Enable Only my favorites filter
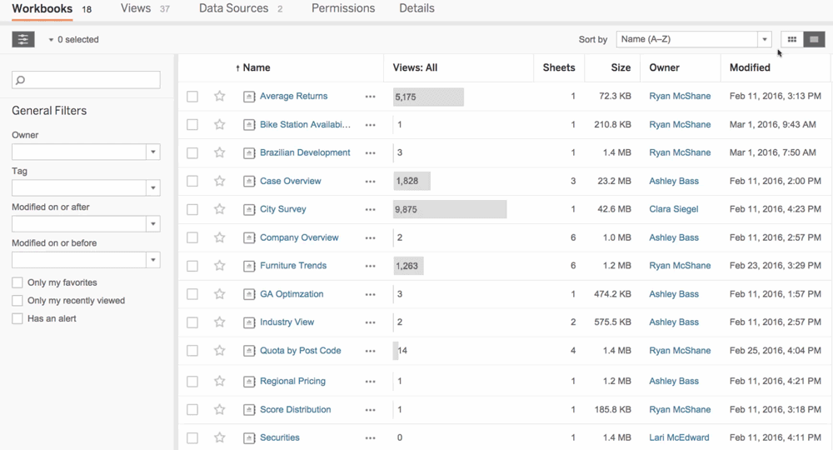This screenshot has height=450, width=833. click(x=17, y=282)
